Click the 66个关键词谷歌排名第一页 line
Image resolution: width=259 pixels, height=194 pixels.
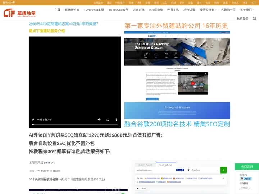[67, 179]
